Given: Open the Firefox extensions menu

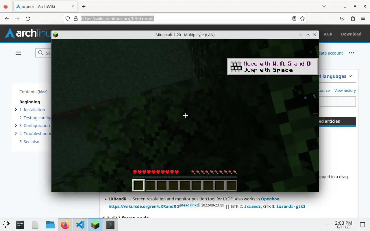Looking at the screenshot, I should [353, 18].
